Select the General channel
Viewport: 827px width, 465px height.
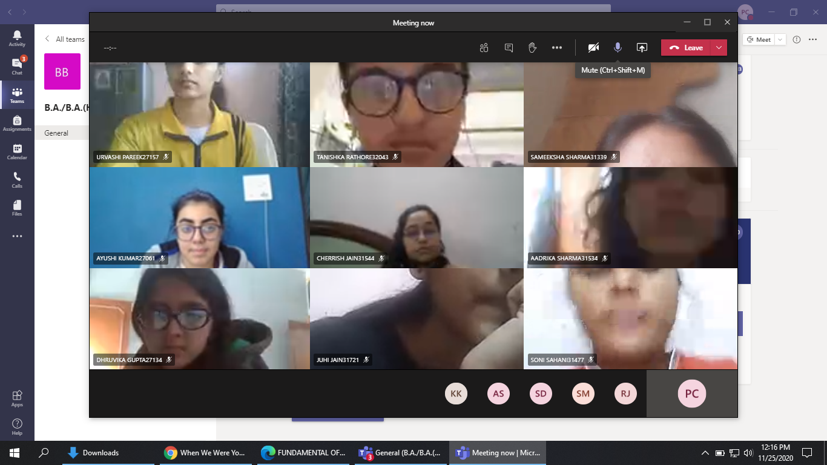56,133
